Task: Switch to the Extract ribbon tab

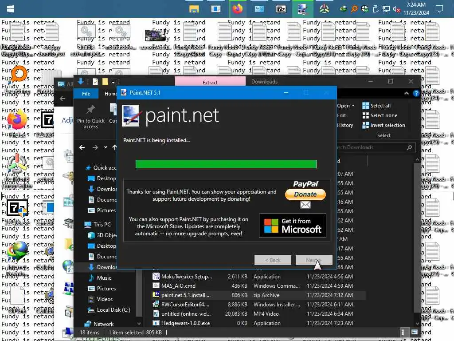Action: (x=210, y=82)
